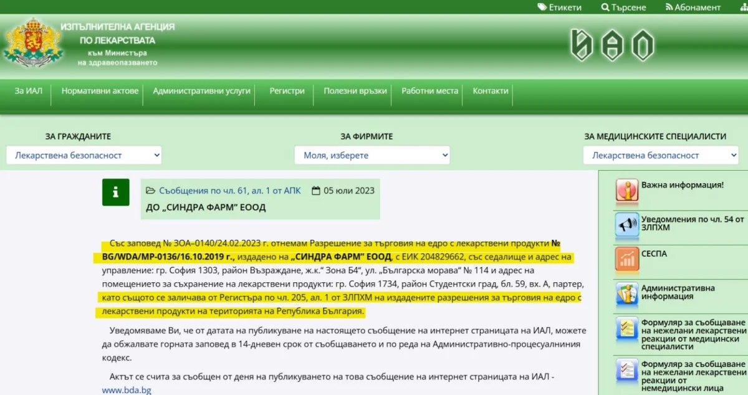Click the form icon for медицински специалисти reactions

(x=626, y=328)
